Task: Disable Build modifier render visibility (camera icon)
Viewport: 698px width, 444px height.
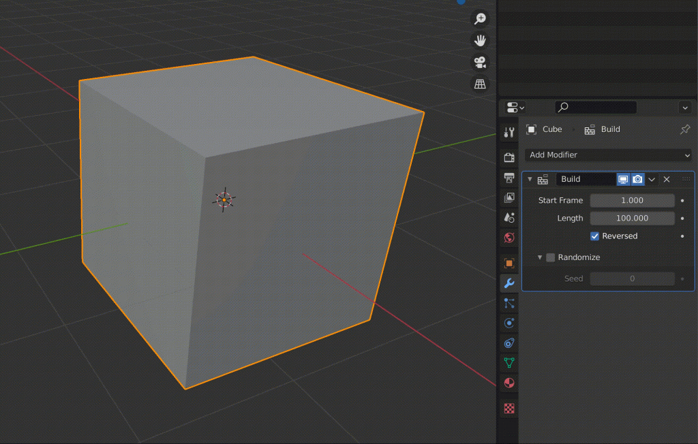Action: pyautogui.click(x=637, y=179)
